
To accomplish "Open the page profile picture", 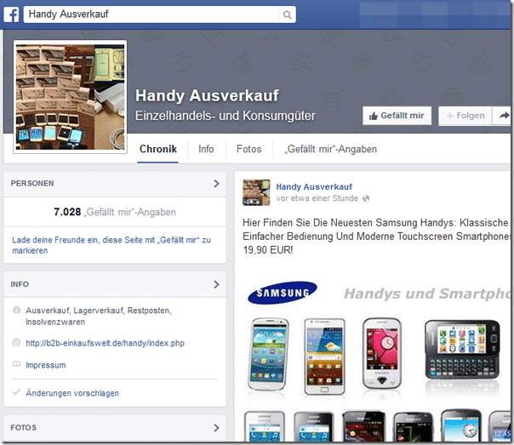I will point(70,97).
